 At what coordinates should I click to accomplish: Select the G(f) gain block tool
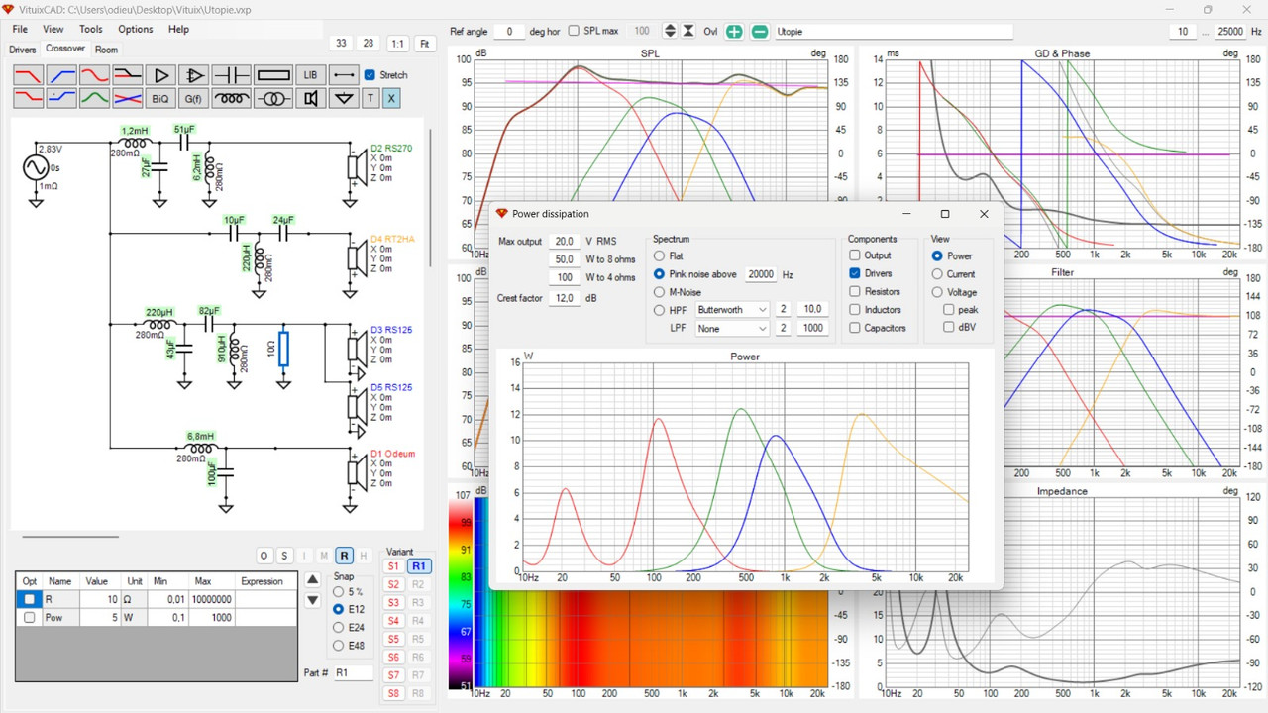point(192,98)
